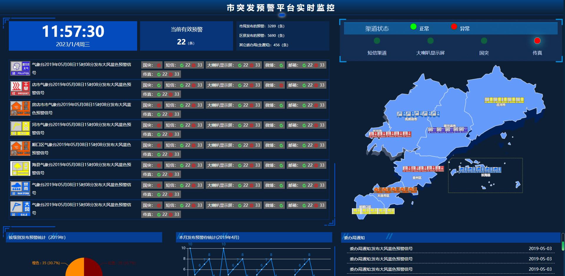Click the 11:57:30 clock display
Image resolution: width=565 pixels, height=276 pixels.
[x=73, y=31]
